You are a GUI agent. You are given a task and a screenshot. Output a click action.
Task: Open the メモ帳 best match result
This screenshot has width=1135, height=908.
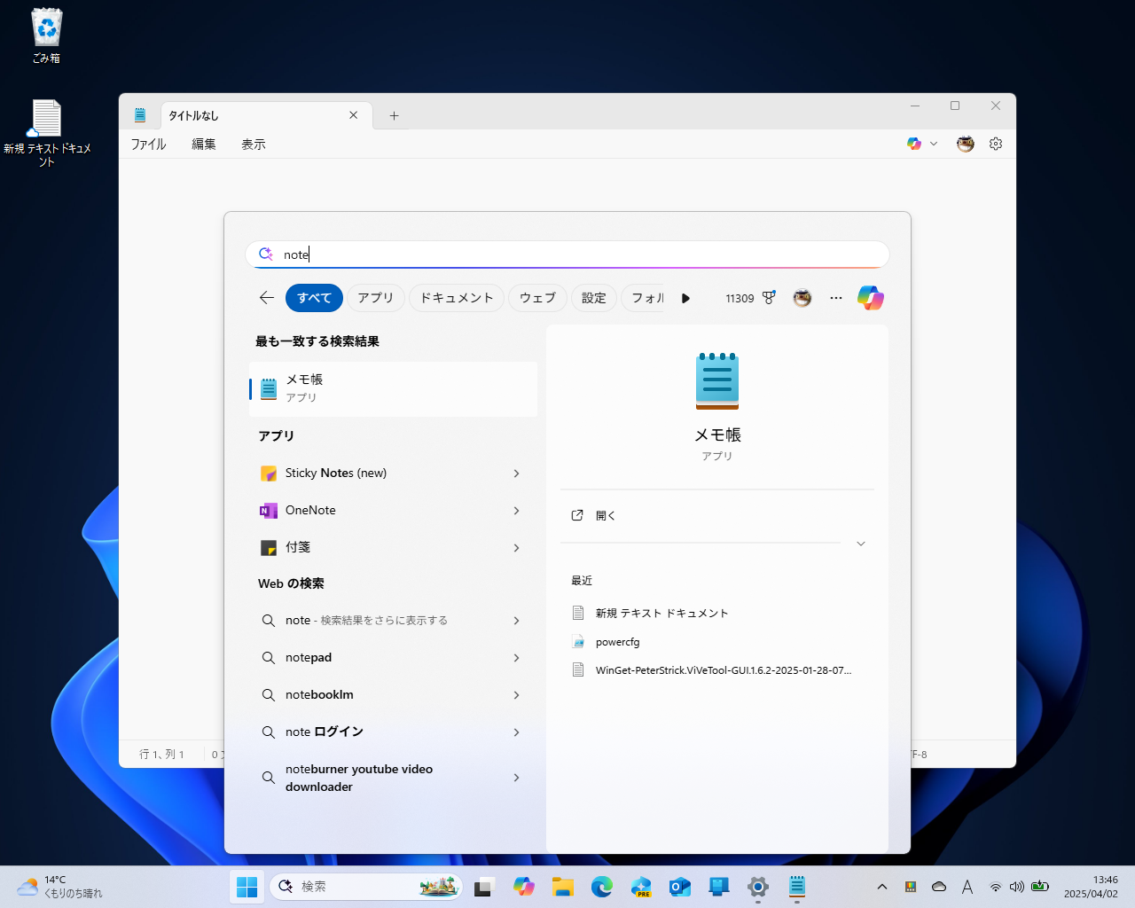pos(393,388)
